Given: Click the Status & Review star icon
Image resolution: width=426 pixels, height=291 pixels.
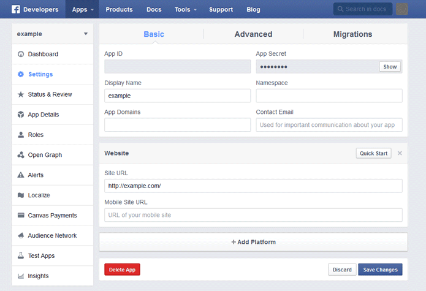Looking at the screenshot, I should click(x=21, y=94).
